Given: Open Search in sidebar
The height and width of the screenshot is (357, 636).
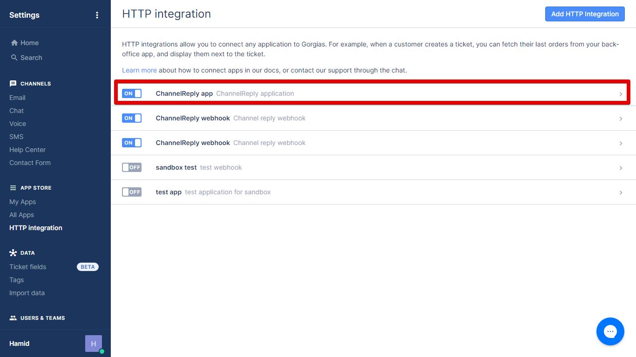Looking at the screenshot, I should pos(31,58).
